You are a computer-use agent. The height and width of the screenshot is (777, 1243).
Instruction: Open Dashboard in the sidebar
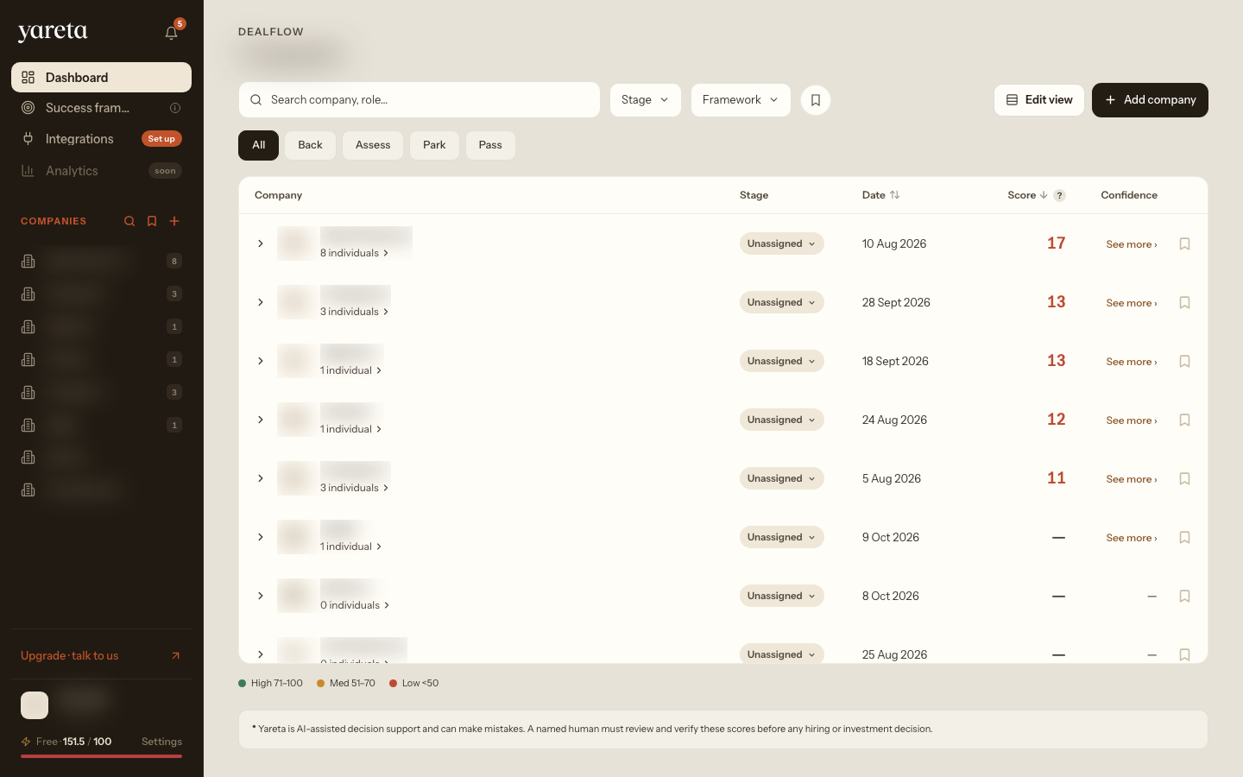point(101,78)
